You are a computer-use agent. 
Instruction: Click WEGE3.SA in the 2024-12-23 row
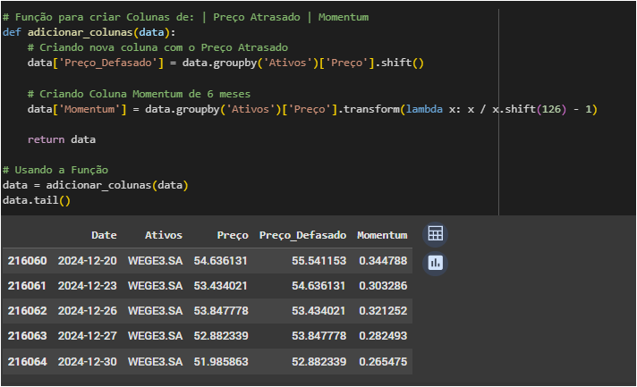tap(155, 286)
